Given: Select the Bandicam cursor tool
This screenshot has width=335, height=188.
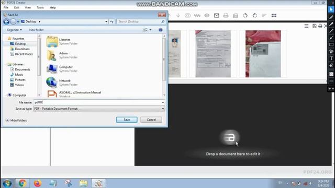Looking at the screenshot, I should click(331, 9).
